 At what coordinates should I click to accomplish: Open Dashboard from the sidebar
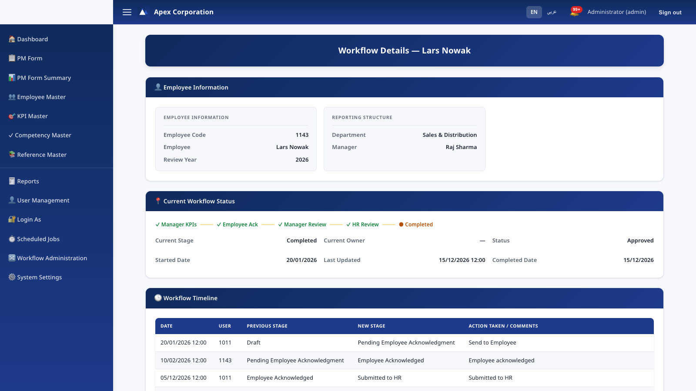(57, 39)
